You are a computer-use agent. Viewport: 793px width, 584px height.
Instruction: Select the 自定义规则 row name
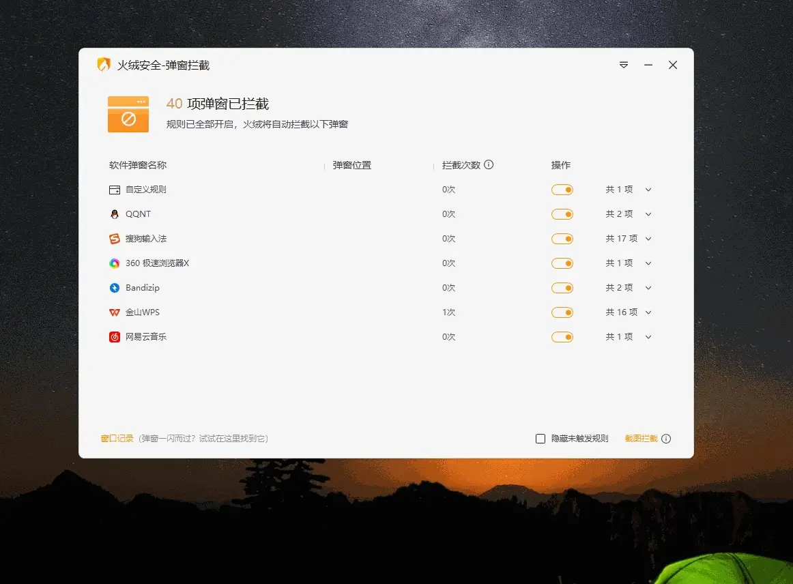[145, 190]
